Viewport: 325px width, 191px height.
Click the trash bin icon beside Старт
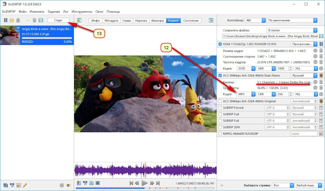pos(35,20)
